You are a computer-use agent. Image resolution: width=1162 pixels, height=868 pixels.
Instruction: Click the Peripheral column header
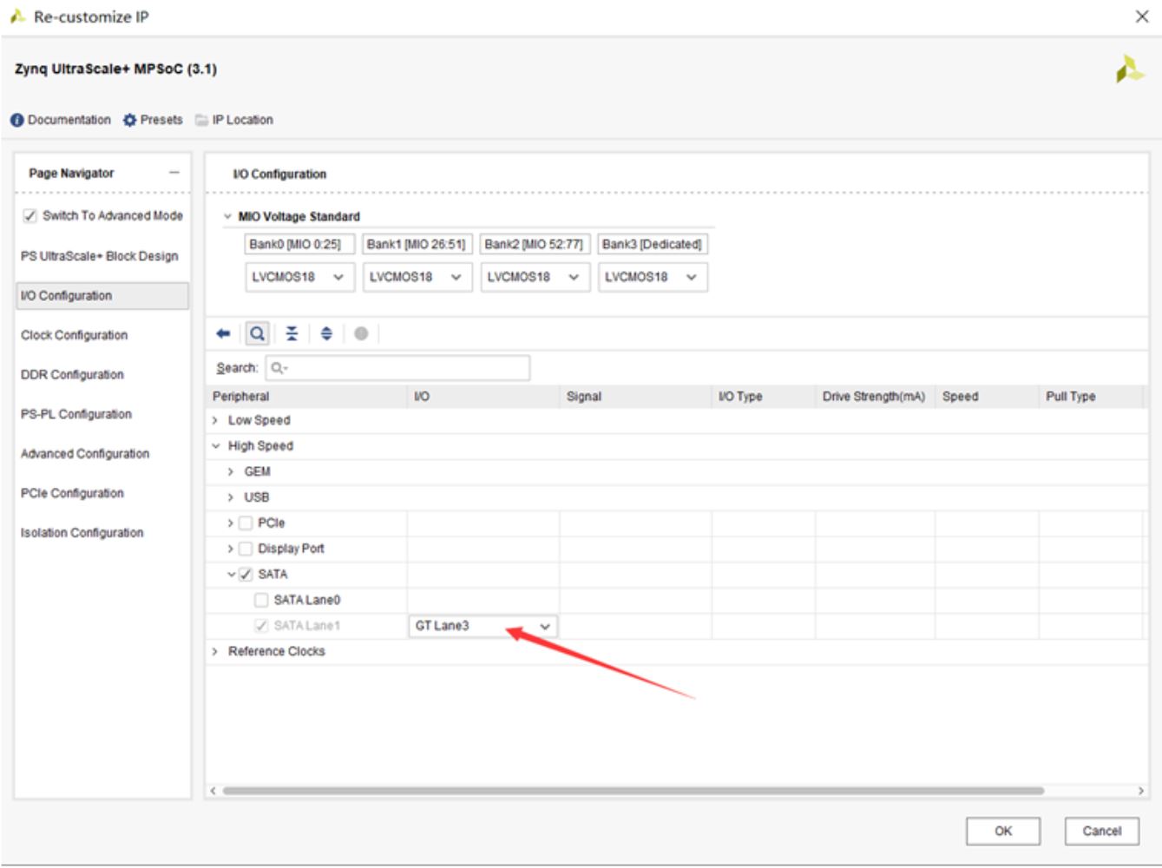pyautogui.click(x=306, y=397)
